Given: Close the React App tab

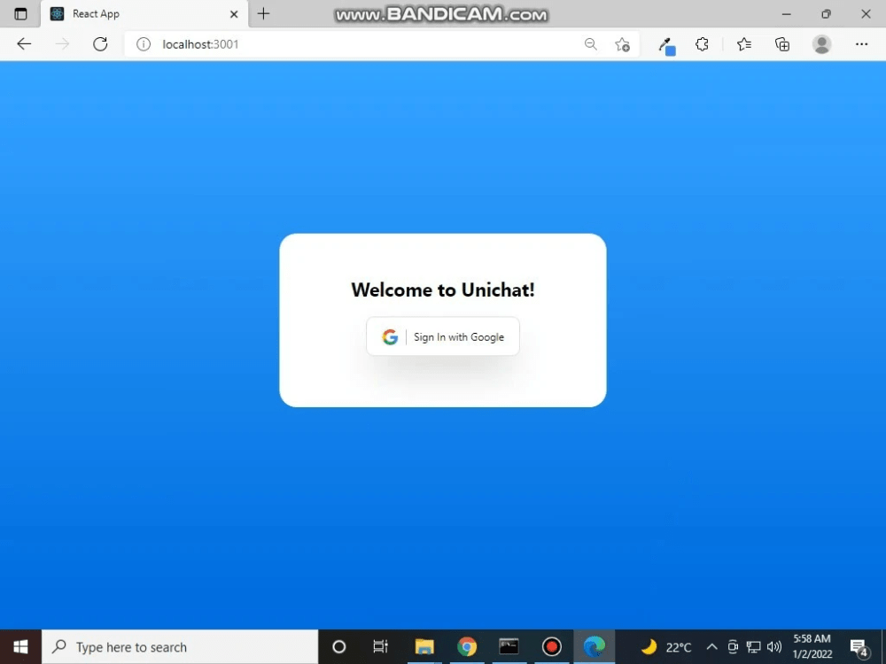Looking at the screenshot, I should (x=234, y=14).
